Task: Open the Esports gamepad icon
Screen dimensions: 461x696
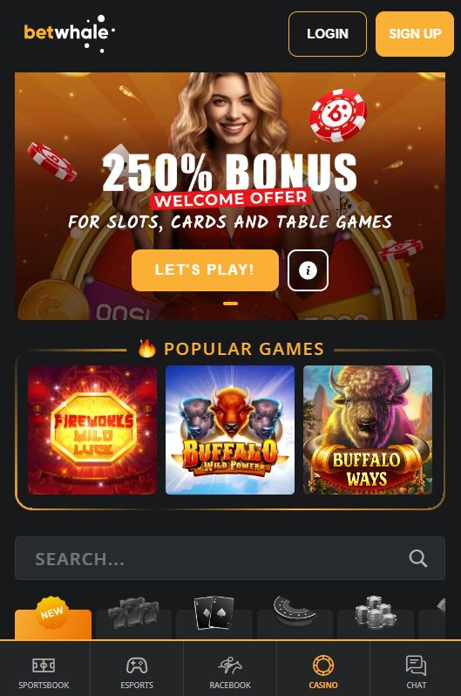Action: coord(137,665)
